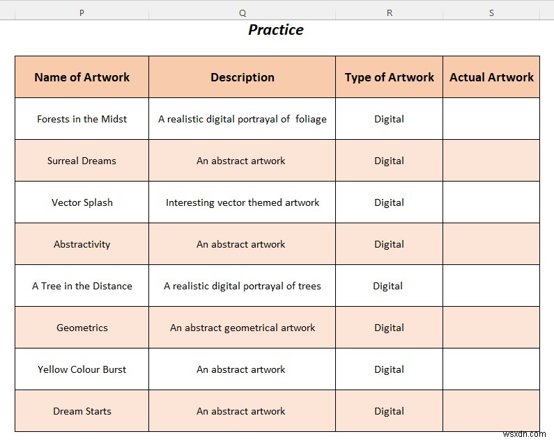This screenshot has width=554, height=441.
Task: Click 'An abstract geometrical artwork' cell
Action: pos(242,328)
